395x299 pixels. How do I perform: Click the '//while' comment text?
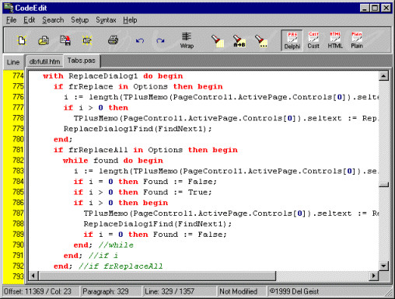coord(116,245)
